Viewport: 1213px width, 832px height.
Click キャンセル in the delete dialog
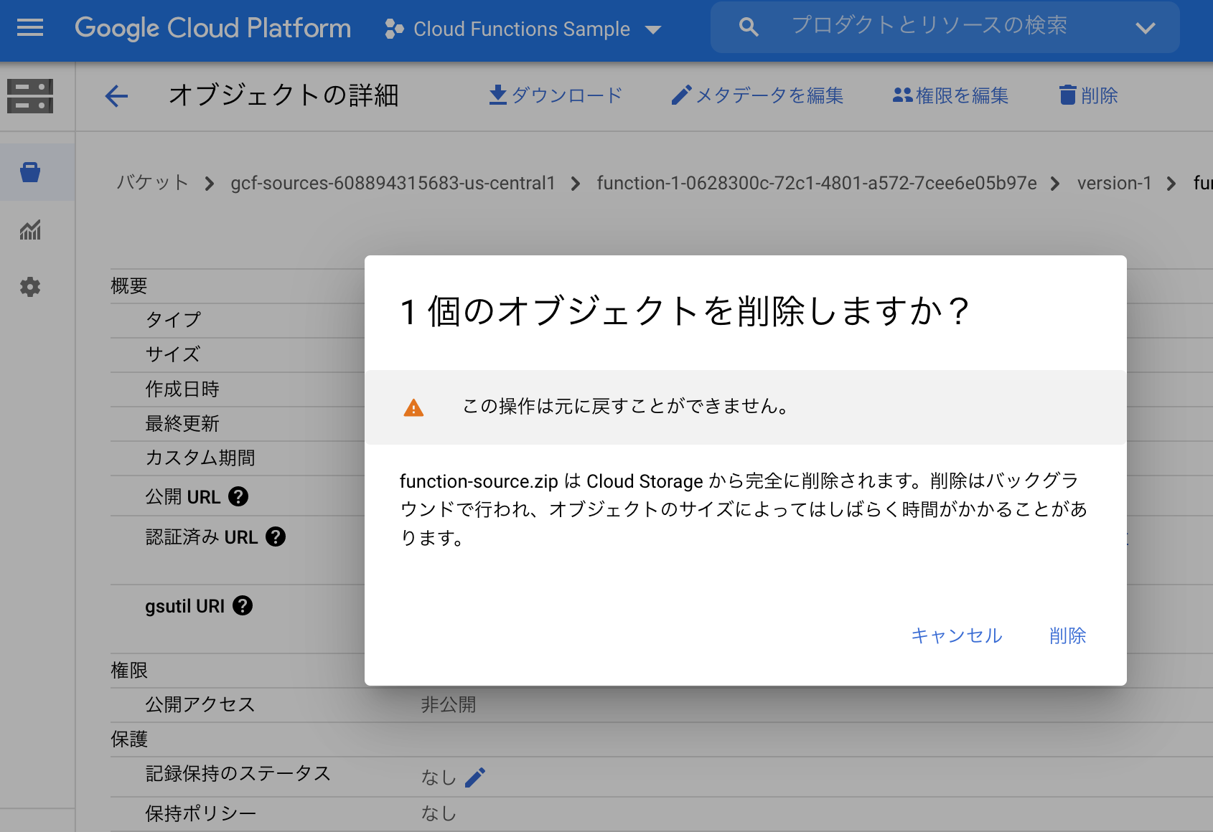[x=957, y=635]
